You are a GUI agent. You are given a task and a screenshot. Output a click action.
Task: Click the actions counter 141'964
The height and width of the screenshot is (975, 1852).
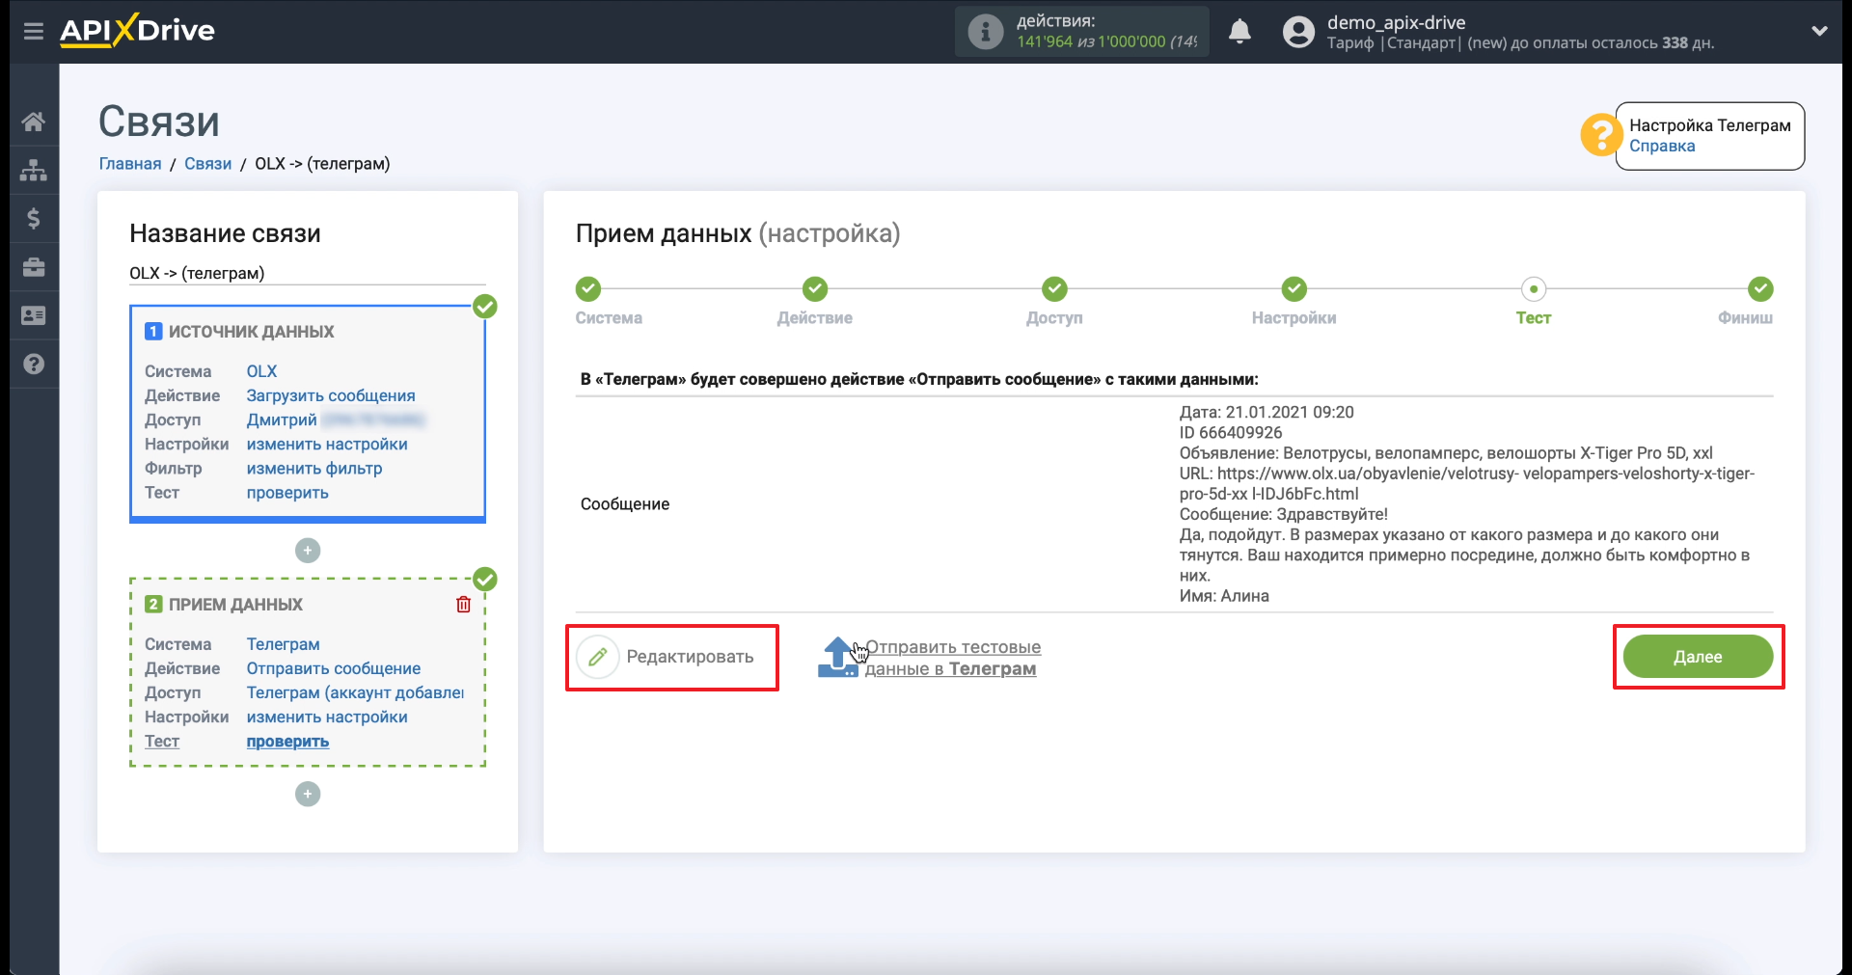point(1045,41)
